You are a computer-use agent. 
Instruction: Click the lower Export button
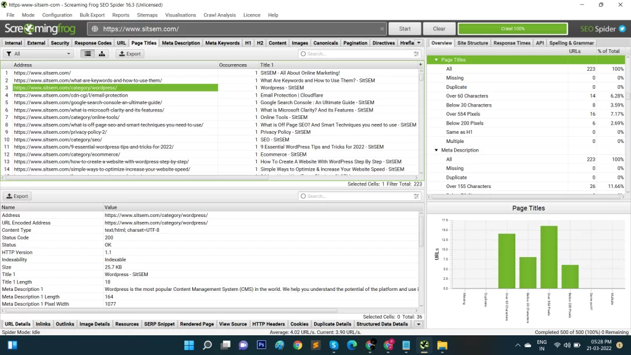[x=17, y=196]
